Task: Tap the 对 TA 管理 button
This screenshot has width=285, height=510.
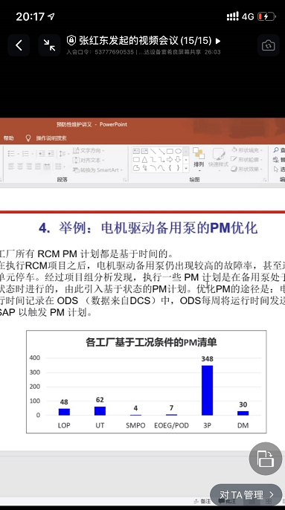Action: tap(246, 494)
